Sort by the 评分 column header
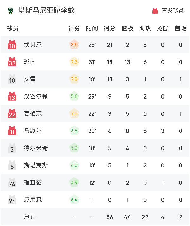Image resolution: width=190 pixels, height=226 pixels. tap(74, 29)
